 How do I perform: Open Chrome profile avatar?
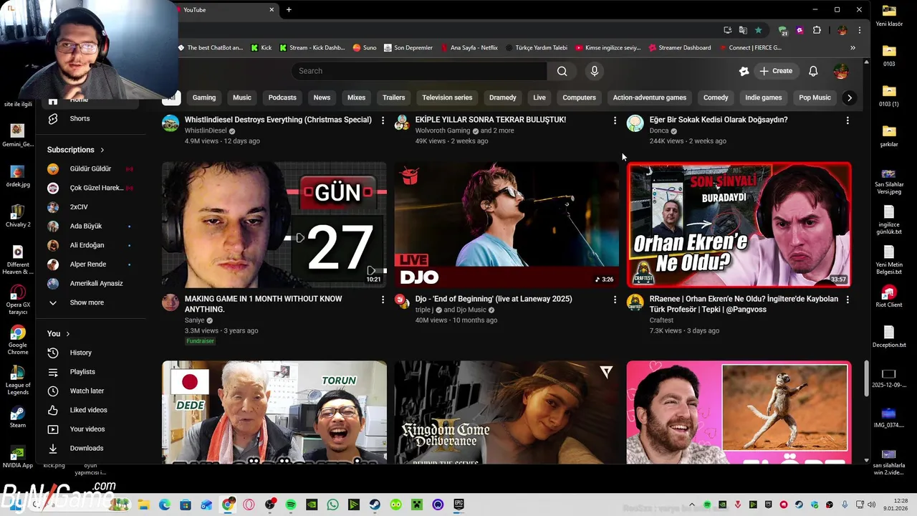[x=842, y=30]
